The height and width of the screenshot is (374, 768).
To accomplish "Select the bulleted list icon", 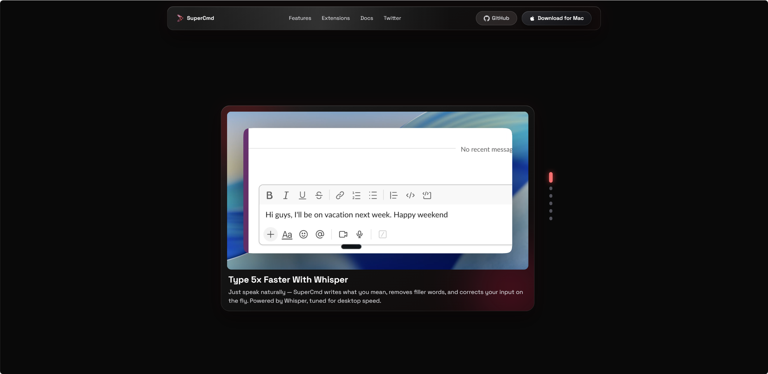I will pos(373,196).
